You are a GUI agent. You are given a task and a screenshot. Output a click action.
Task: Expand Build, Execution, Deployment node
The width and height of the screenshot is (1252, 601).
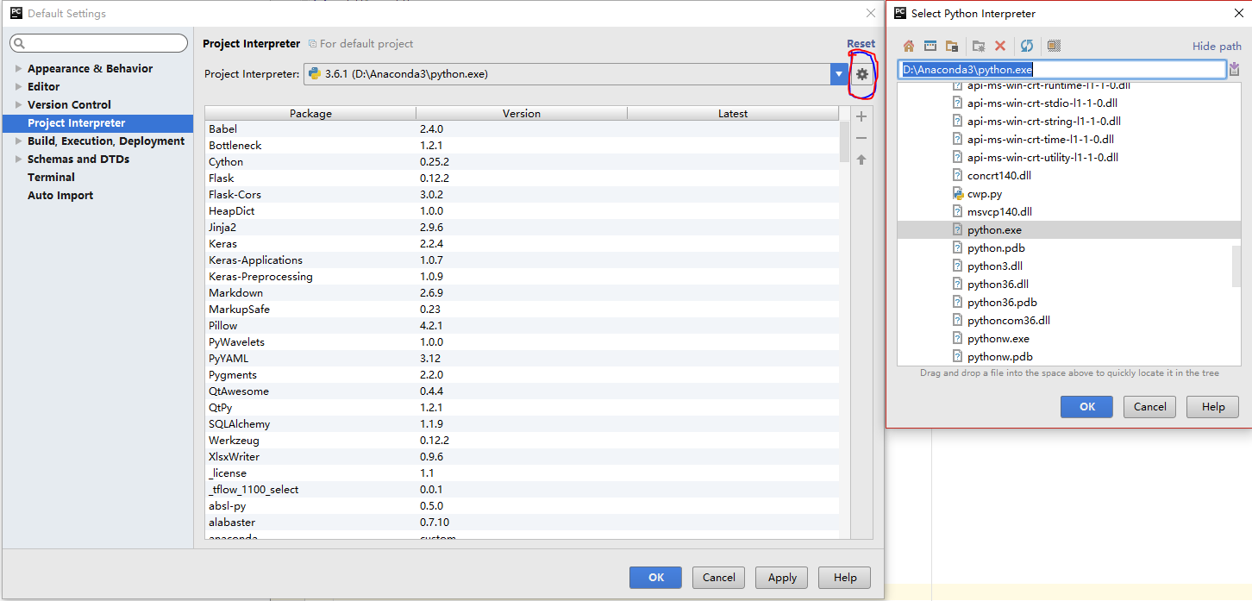(x=19, y=141)
